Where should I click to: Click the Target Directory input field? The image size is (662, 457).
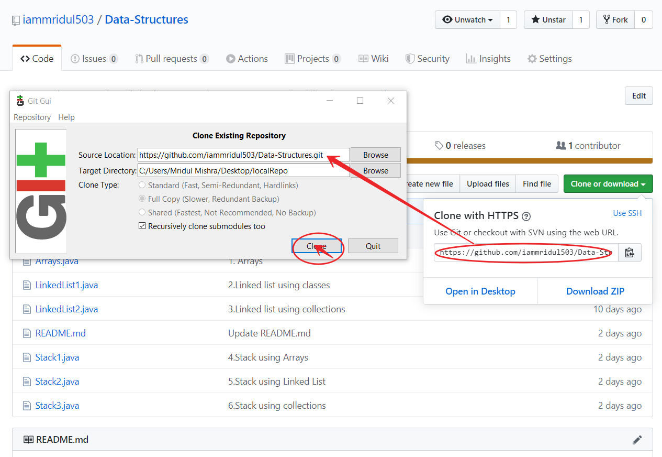[x=243, y=170]
